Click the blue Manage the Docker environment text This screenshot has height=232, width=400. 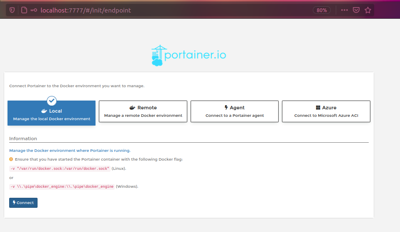(70, 150)
